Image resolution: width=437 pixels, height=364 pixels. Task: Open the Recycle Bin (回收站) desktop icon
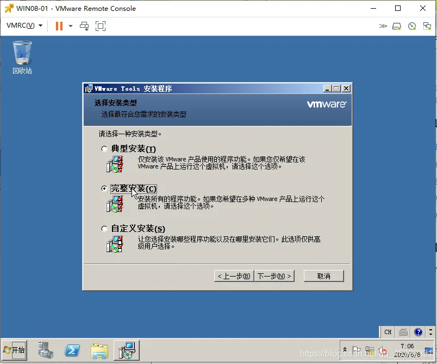[x=22, y=58]
